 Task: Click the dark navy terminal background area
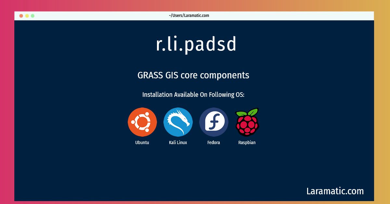click(x=194, y=168)
